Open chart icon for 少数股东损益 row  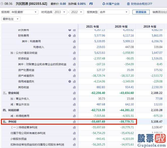tap(74, 139)
